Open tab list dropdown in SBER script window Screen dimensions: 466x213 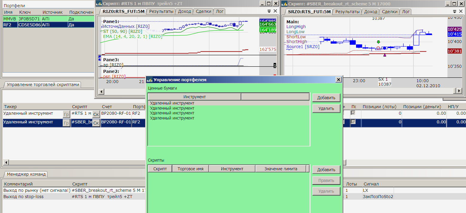tap(455, 11)
